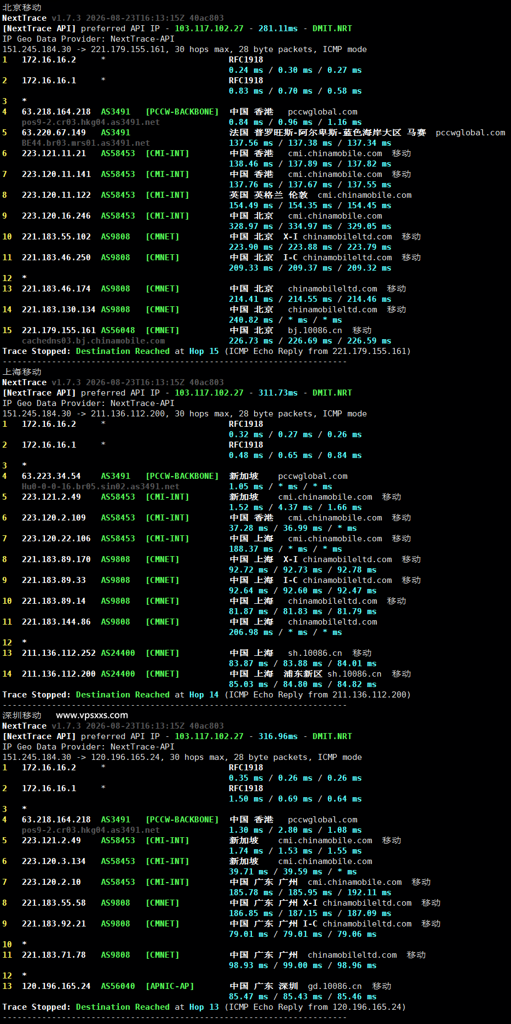This screenshot has height=1024, width=511.
Task: Click the location text "英国 英格兰 伦敦"
Action: [x=268, y=195]
